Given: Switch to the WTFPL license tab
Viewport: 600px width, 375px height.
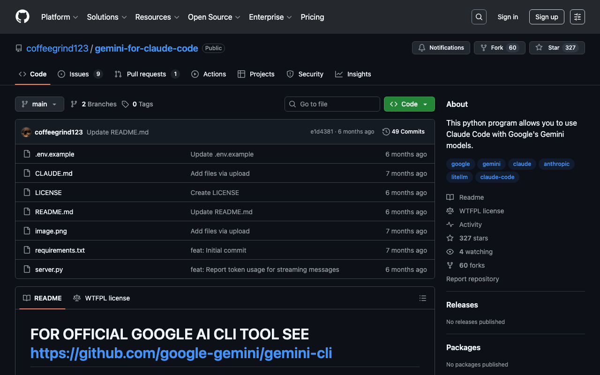Looking at the screenshot, I should click(102, 298).
